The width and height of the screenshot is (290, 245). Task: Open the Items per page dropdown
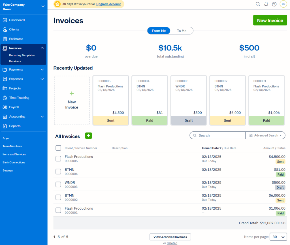278,237
